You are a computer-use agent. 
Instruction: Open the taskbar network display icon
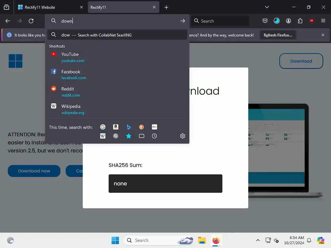(x=268, y=240)
